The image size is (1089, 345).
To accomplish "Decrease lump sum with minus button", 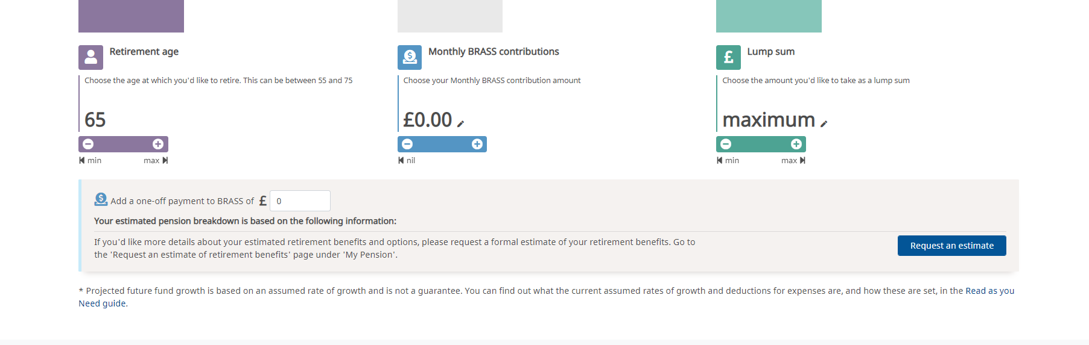I will click(x=726, y=144).
